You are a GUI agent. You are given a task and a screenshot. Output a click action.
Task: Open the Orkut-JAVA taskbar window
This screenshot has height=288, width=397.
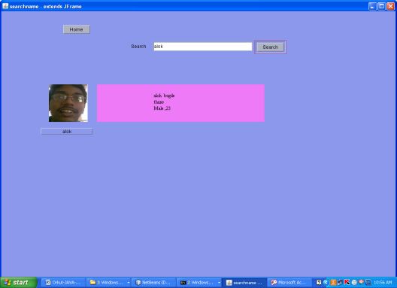pyautogui.click(x=63, y=283)
